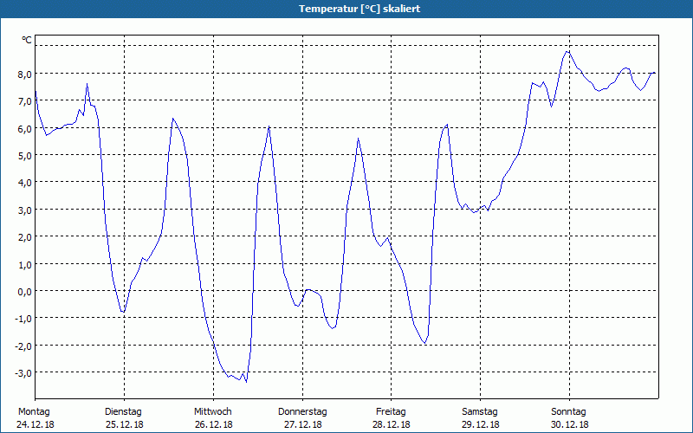
Task: Click the date 28.12.18
Action: click(x=392, y=424)
